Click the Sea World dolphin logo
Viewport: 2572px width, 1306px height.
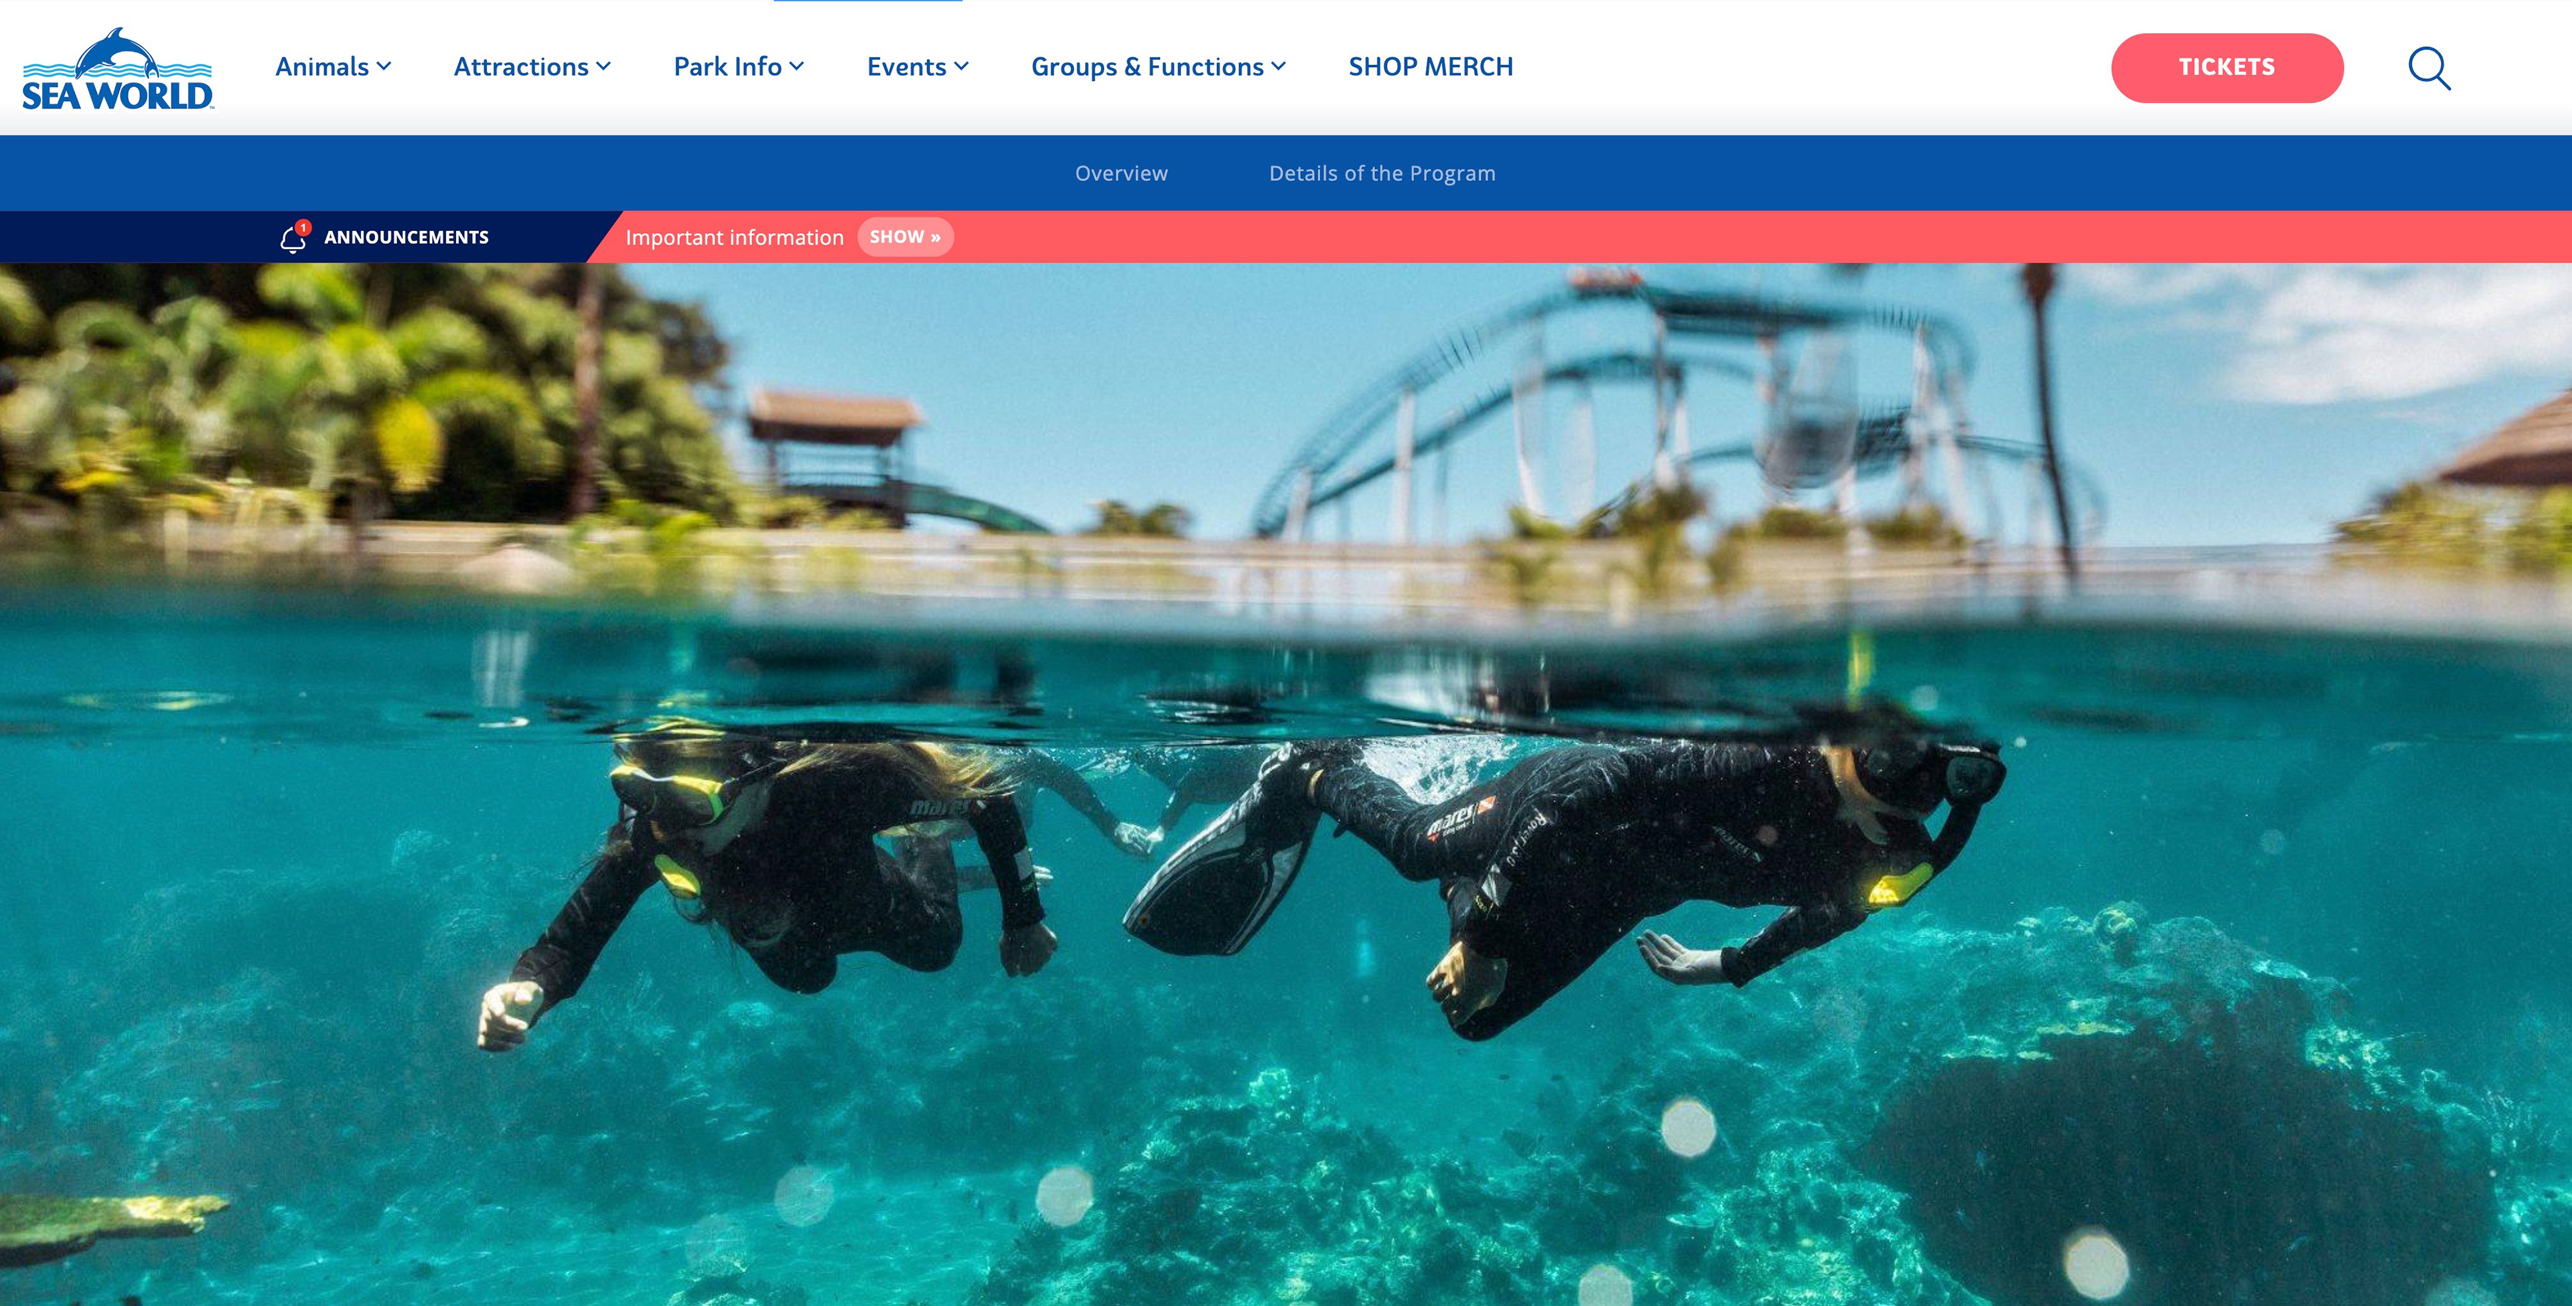(x=118, y=68)
